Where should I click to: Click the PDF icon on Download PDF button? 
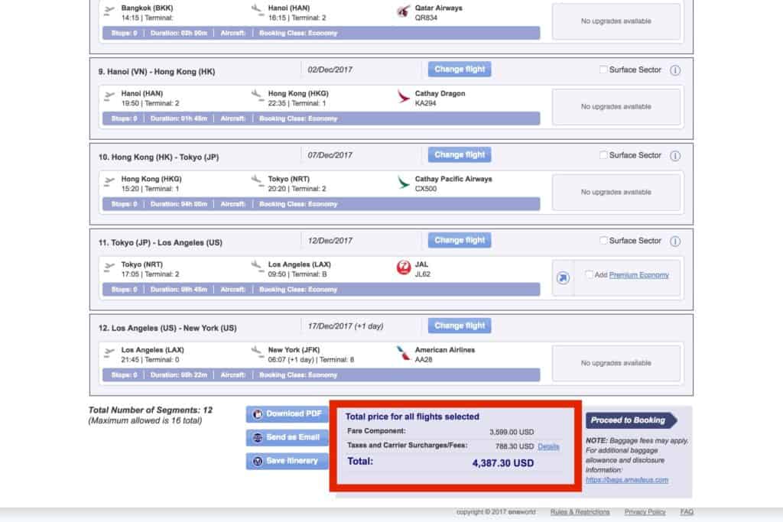click(x=257, y=413)
